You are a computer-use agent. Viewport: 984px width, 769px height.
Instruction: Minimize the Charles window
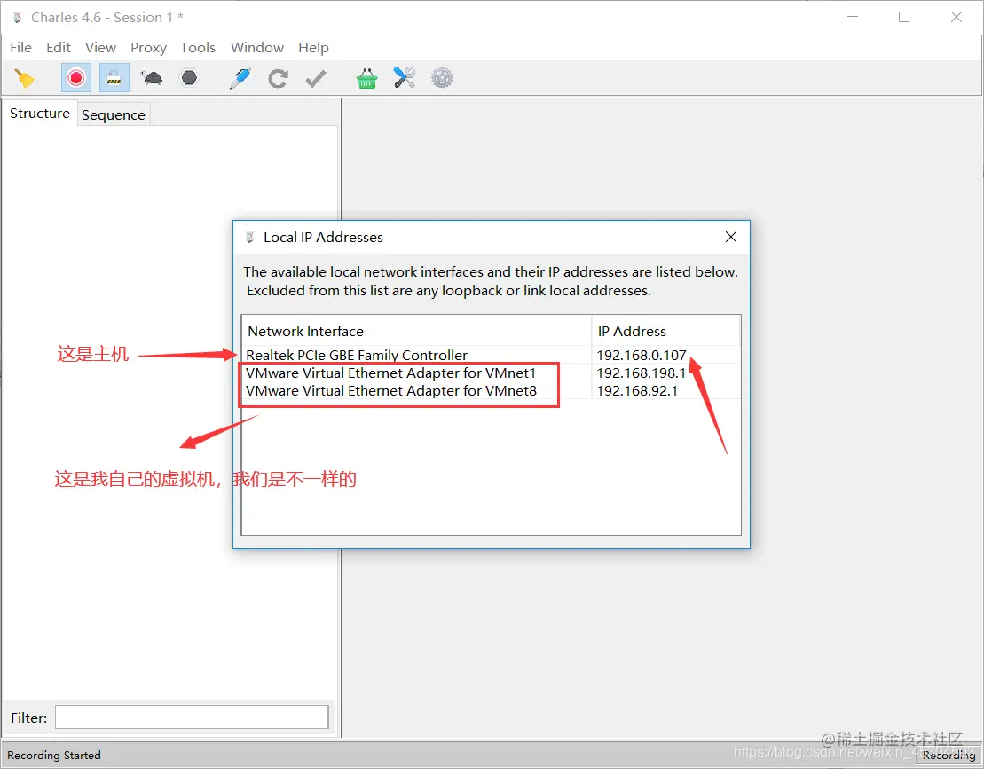[x=852, y=17]
